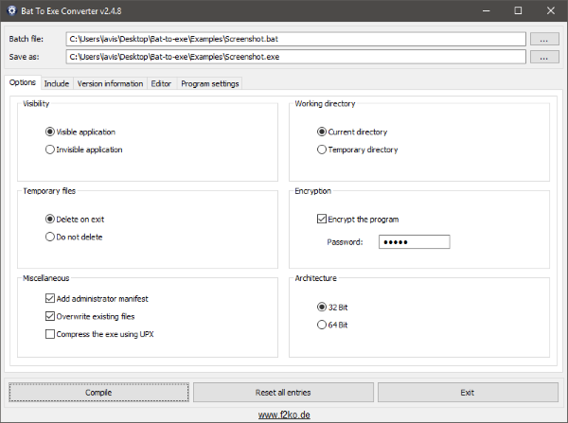Open the Program settings tab
Screen dimensions: 568x423
(210, 83)
